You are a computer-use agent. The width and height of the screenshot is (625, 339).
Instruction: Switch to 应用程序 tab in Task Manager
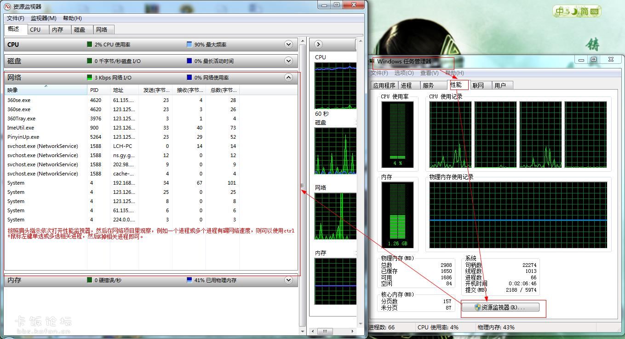click(384, 85)
